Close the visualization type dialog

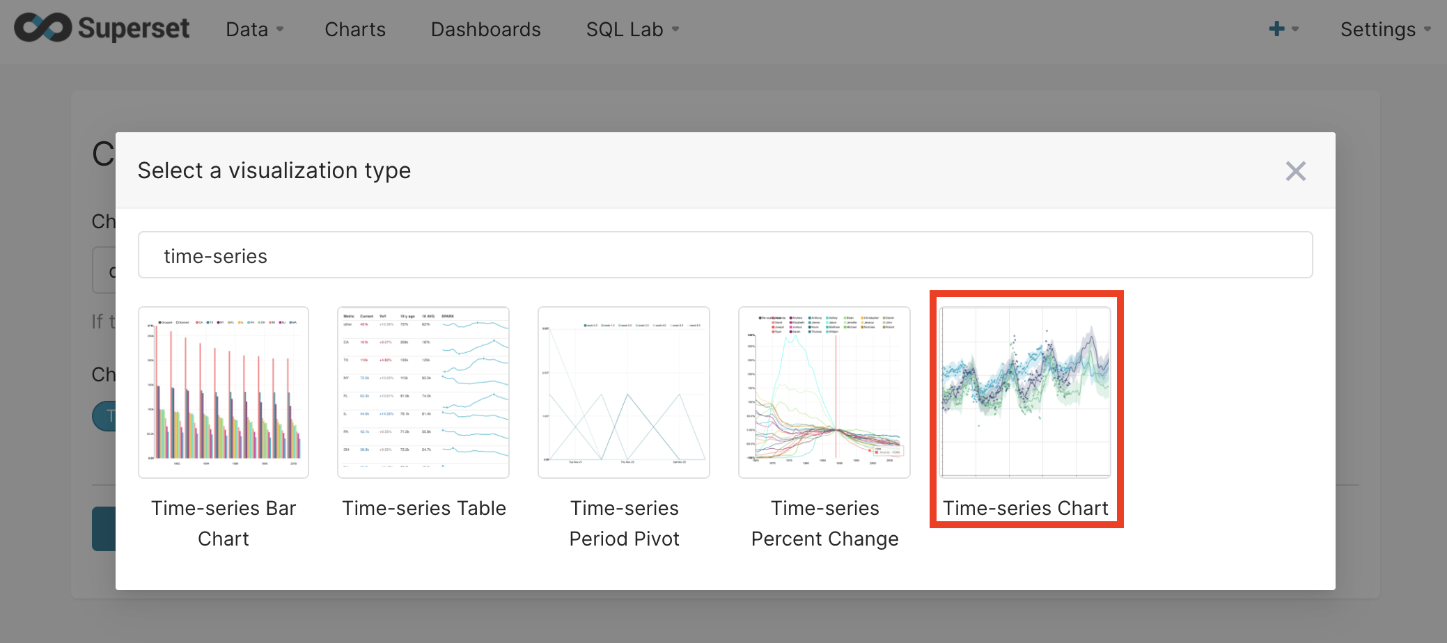[1295, 171]
